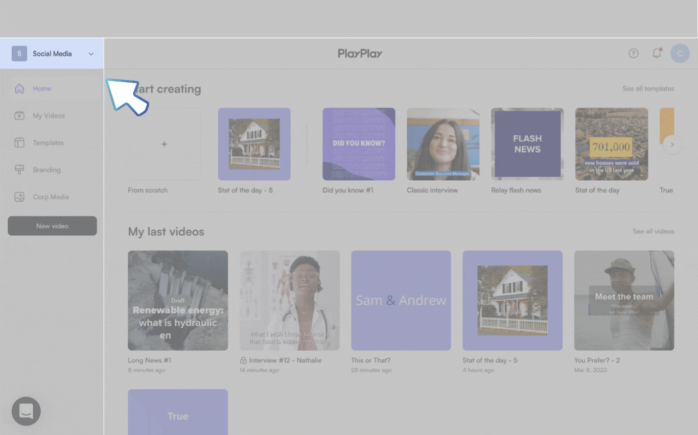This screenshot has height=435, width=698.
Task: Click the This or That? title
Action: [x=370, y=360]
